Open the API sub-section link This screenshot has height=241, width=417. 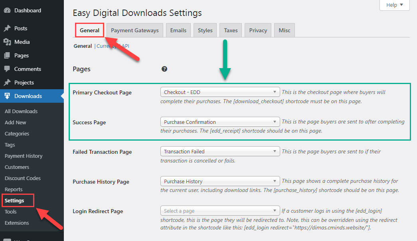(x=126, y=46)
